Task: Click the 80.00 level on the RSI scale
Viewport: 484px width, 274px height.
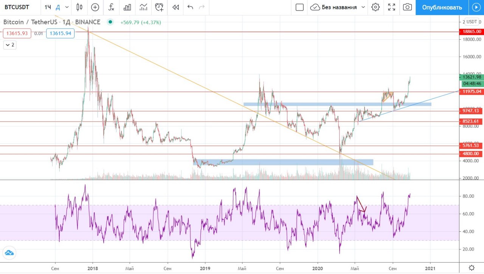Action: pos(467,196)
